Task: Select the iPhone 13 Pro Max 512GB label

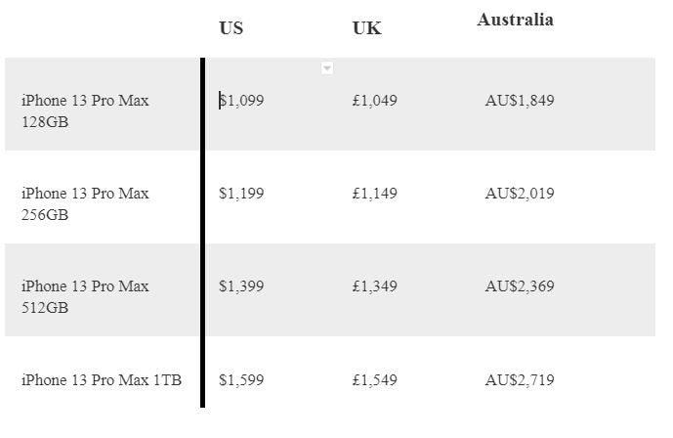Action: pos(85,296)
